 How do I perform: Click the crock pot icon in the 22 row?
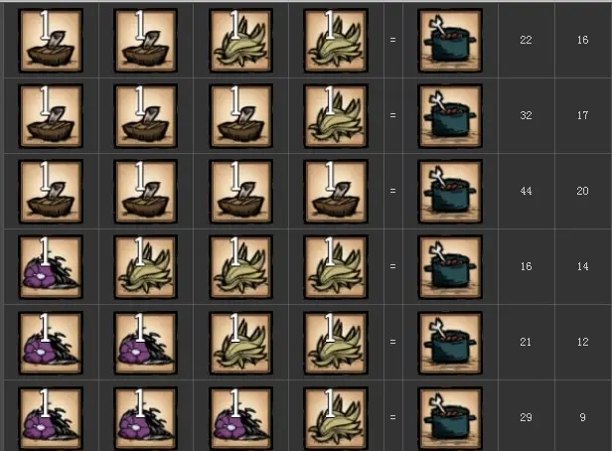[x=450, y=40]
